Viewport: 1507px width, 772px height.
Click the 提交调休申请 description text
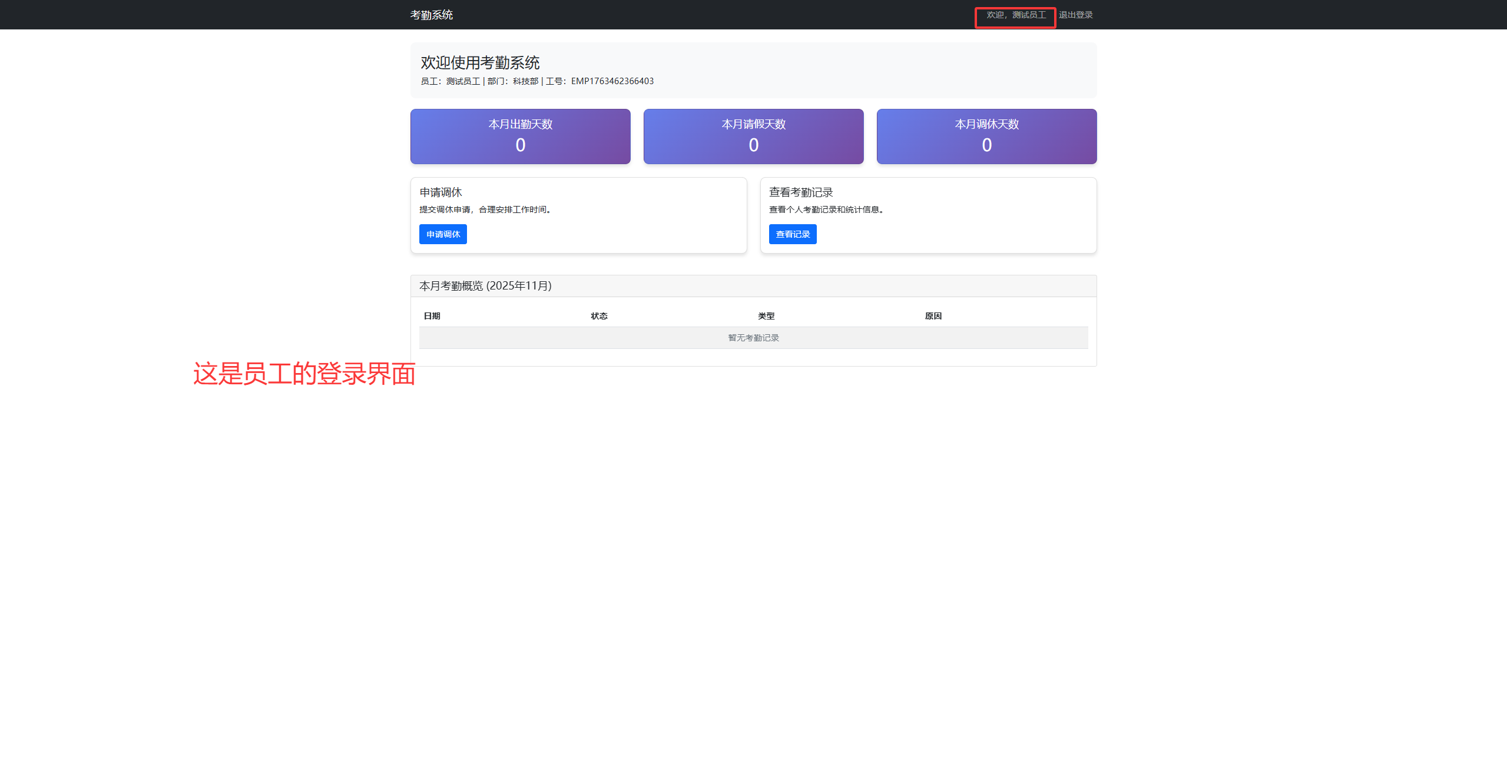tap(486, 209)
